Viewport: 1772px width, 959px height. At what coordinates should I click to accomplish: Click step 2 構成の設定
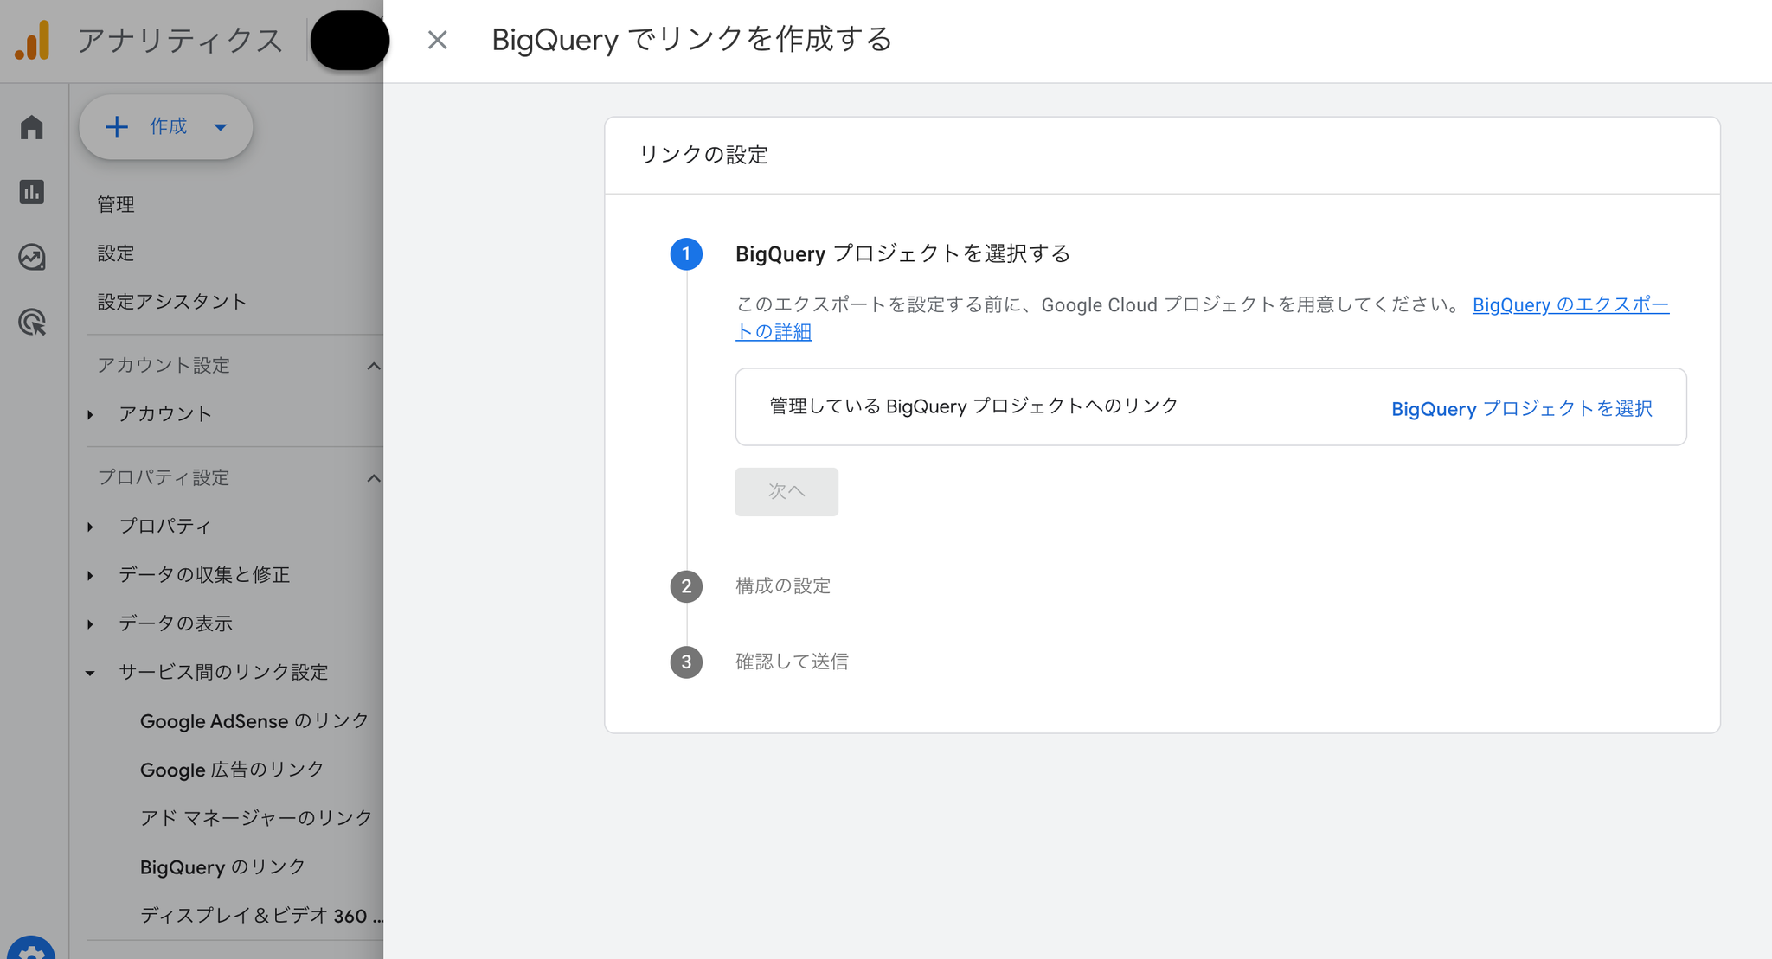[x=782, y=585]
